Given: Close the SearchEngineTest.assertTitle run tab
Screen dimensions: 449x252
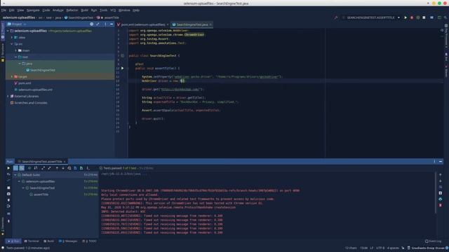Looking at the screenshot, I should pyautogui.click(x=65, y=162).
